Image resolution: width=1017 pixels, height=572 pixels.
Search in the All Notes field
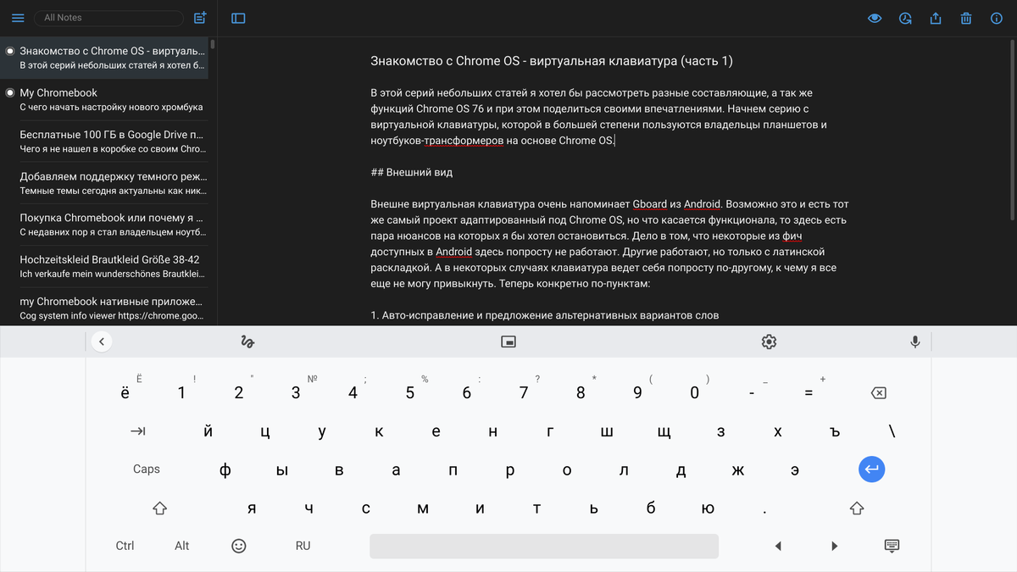pyautogui.click(x=108, y=18)
